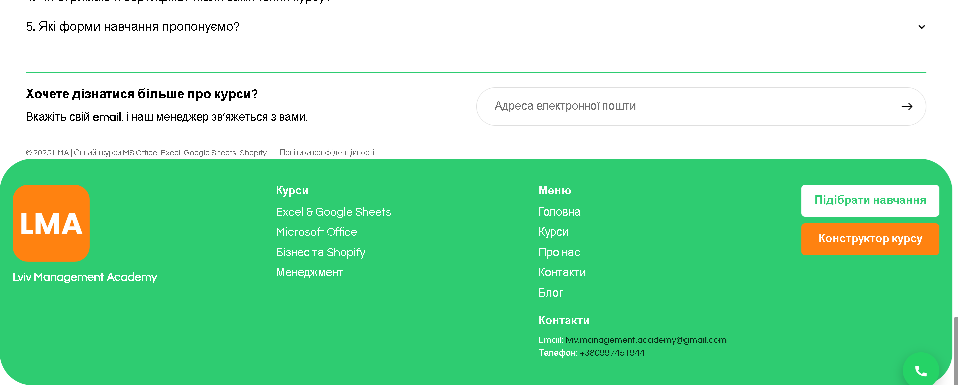Select Головна in footer menu
Image resolution: width=958 pixels, height=385 pixels.
pos(559,212)
